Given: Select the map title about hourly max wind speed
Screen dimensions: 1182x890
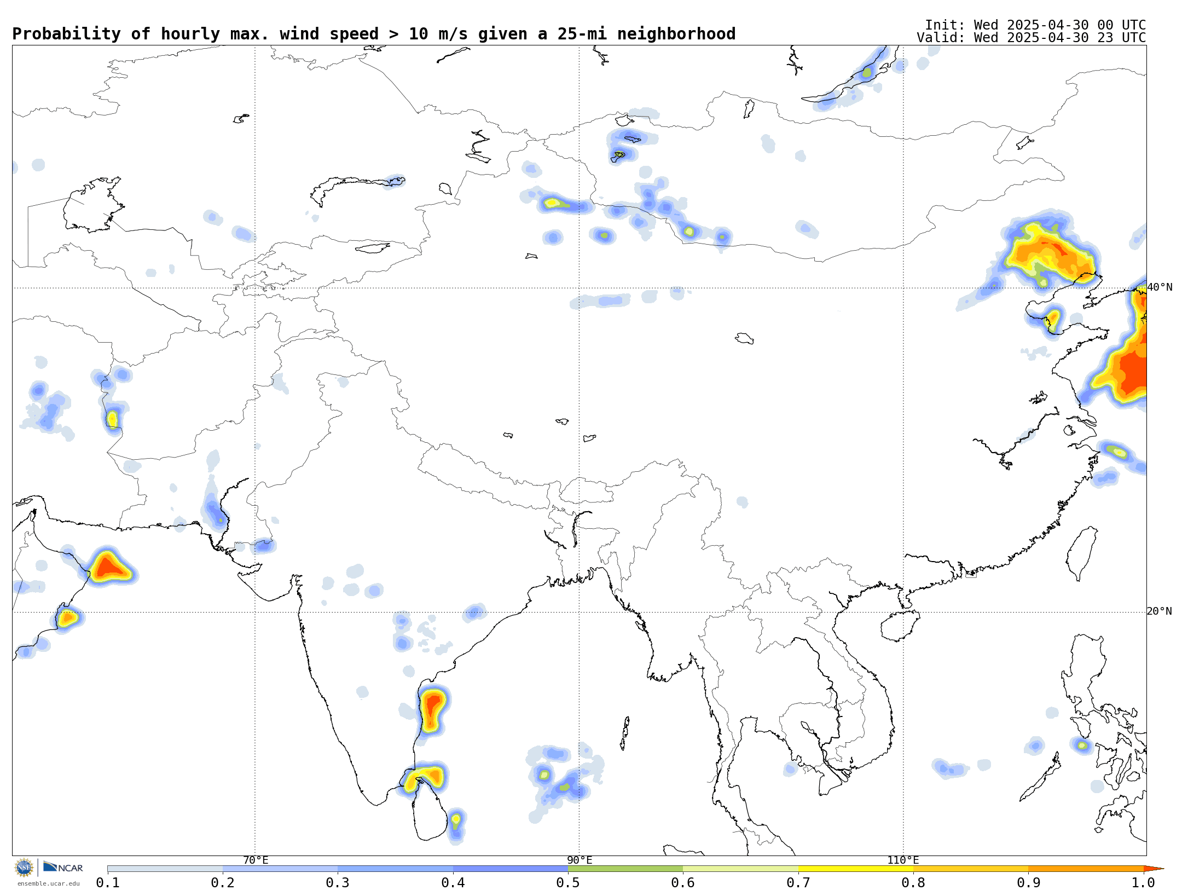Looking at the screenshot, I should [374, 34].
